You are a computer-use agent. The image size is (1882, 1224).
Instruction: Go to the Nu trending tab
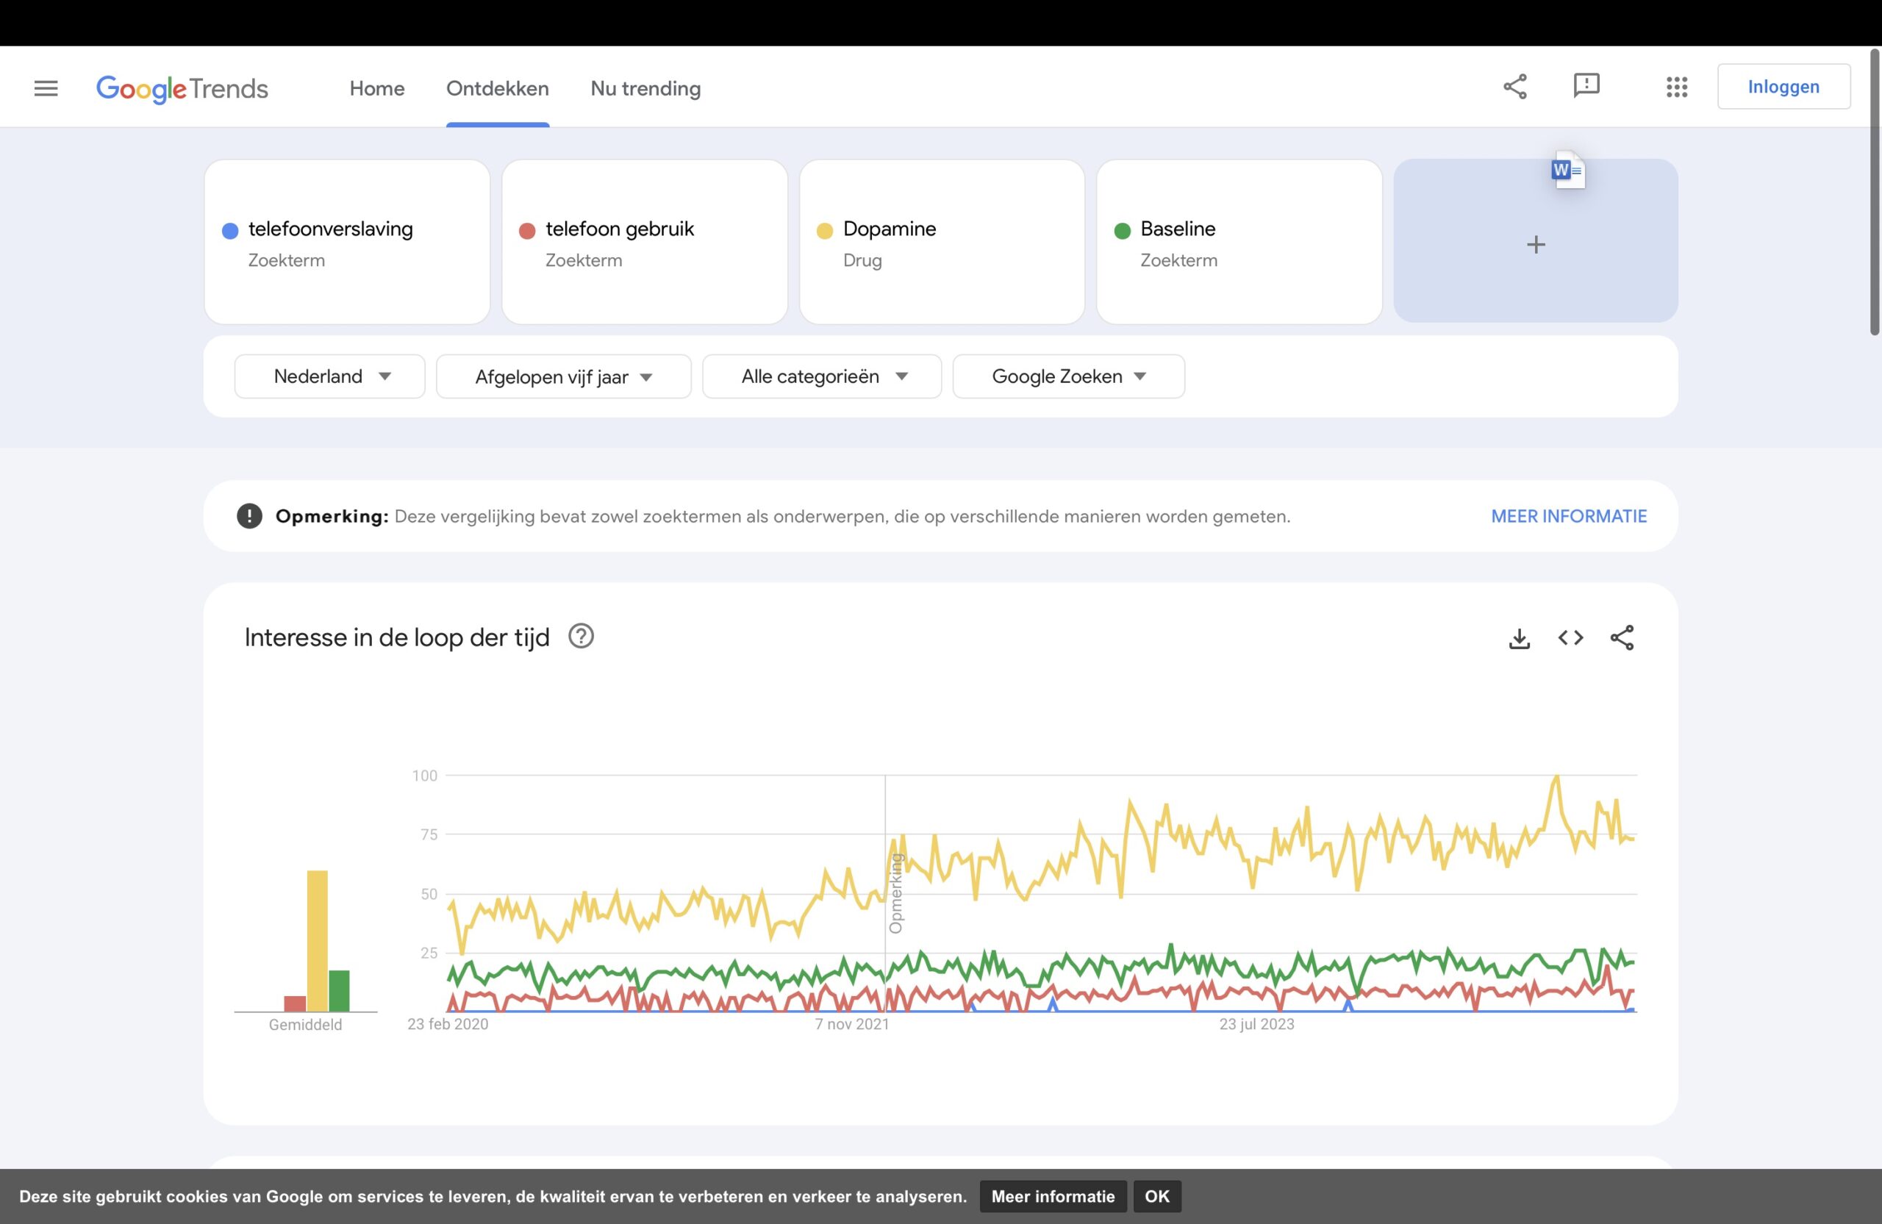(645, 87)
